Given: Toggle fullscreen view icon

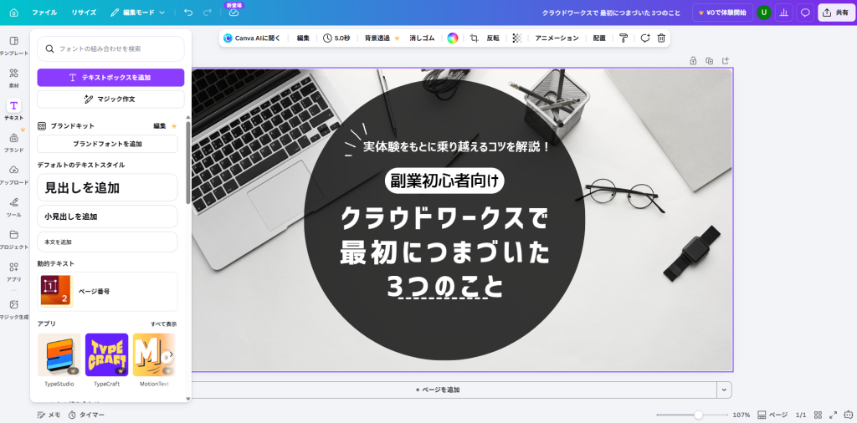Looking at the screenshot, I should click(833, 415).
